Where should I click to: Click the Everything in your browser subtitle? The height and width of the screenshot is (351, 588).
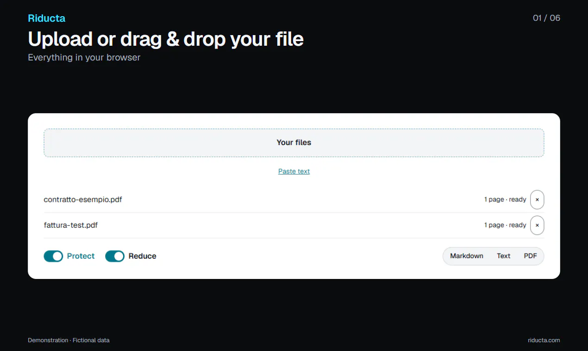84,58
